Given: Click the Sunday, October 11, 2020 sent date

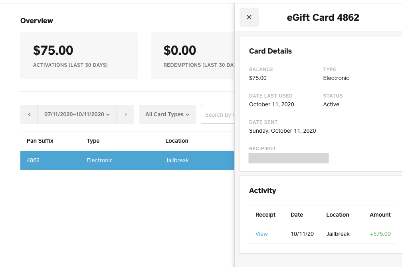Looking at the screenshot, I should coord(282,131).
